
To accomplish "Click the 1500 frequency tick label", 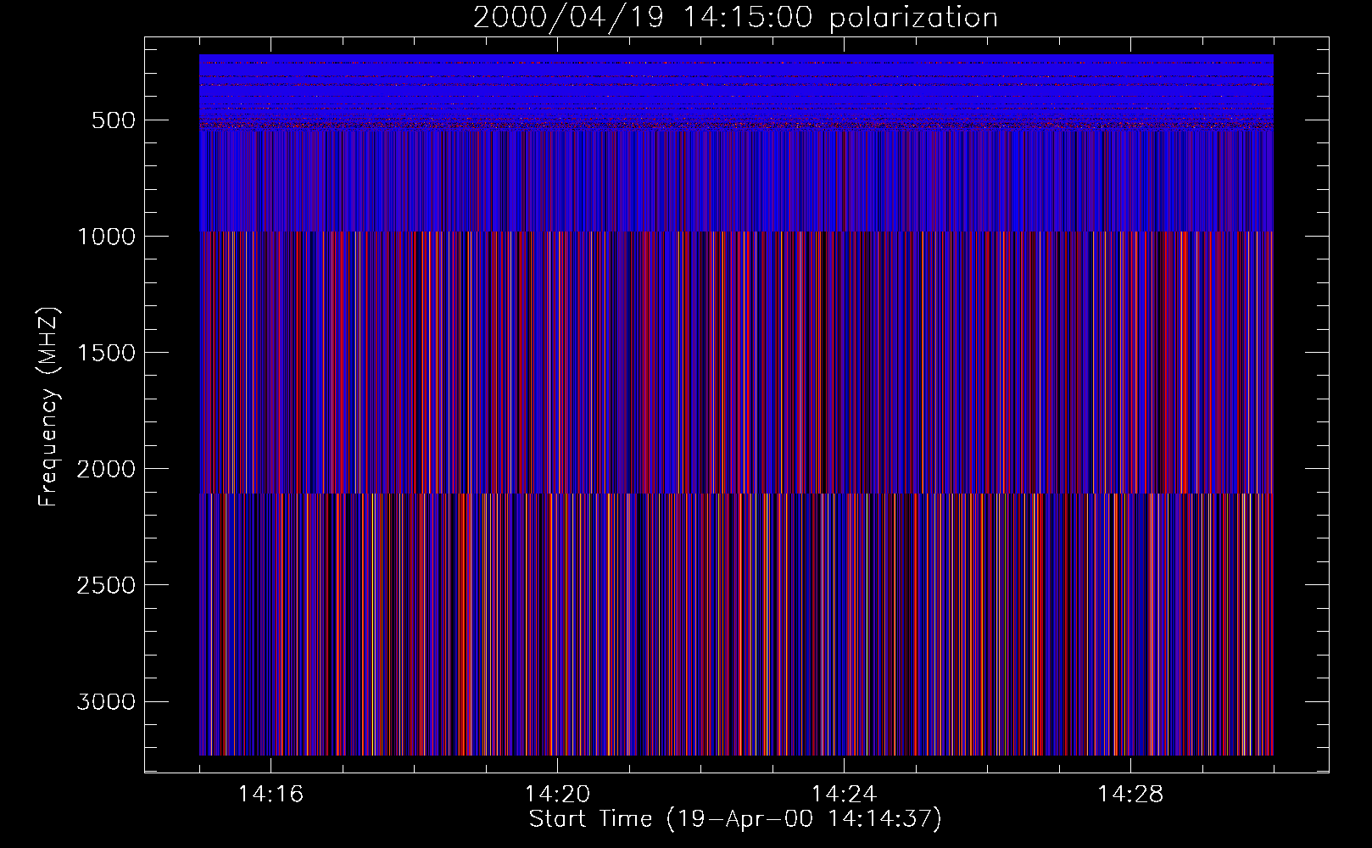I will pos(106,353).
